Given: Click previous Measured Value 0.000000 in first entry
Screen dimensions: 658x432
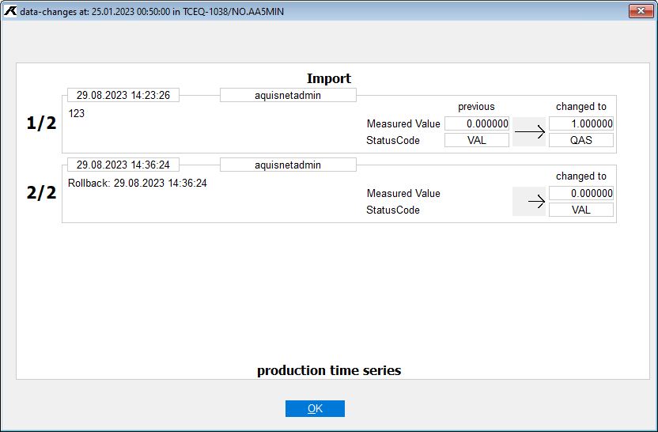Looking at the screenshot, I should pyautogui.click(x=477, y=123).
